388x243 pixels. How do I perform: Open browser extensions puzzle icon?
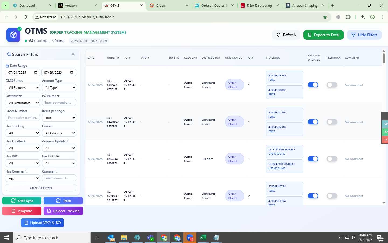point(348,17)
